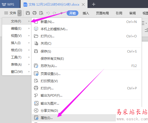148x123 pixels.
Task: Choose 本机上的模板(M)... menu entry
Action: (x=87, y=29)
